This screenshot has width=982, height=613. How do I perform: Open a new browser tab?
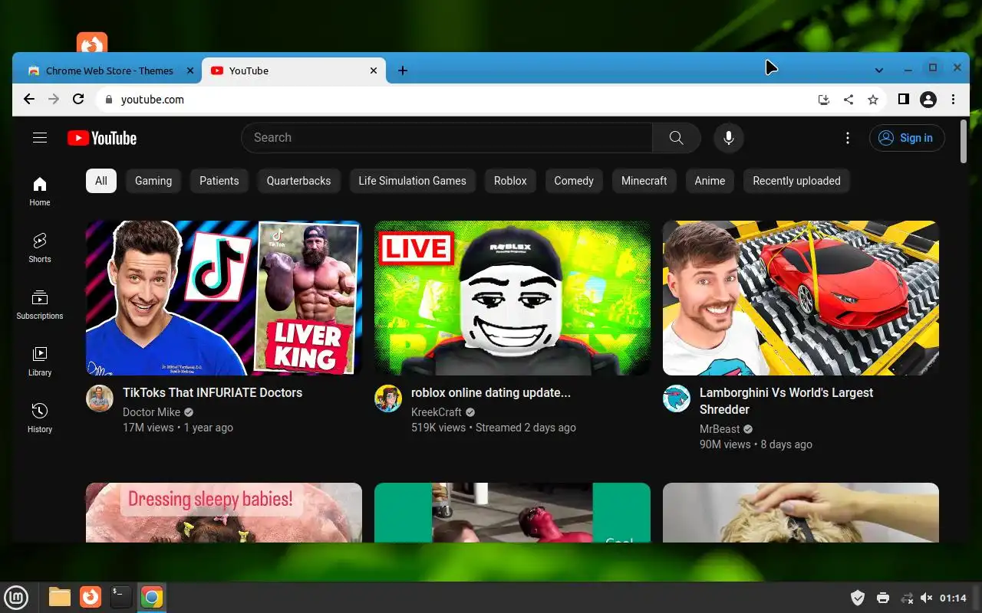point(403,70)
